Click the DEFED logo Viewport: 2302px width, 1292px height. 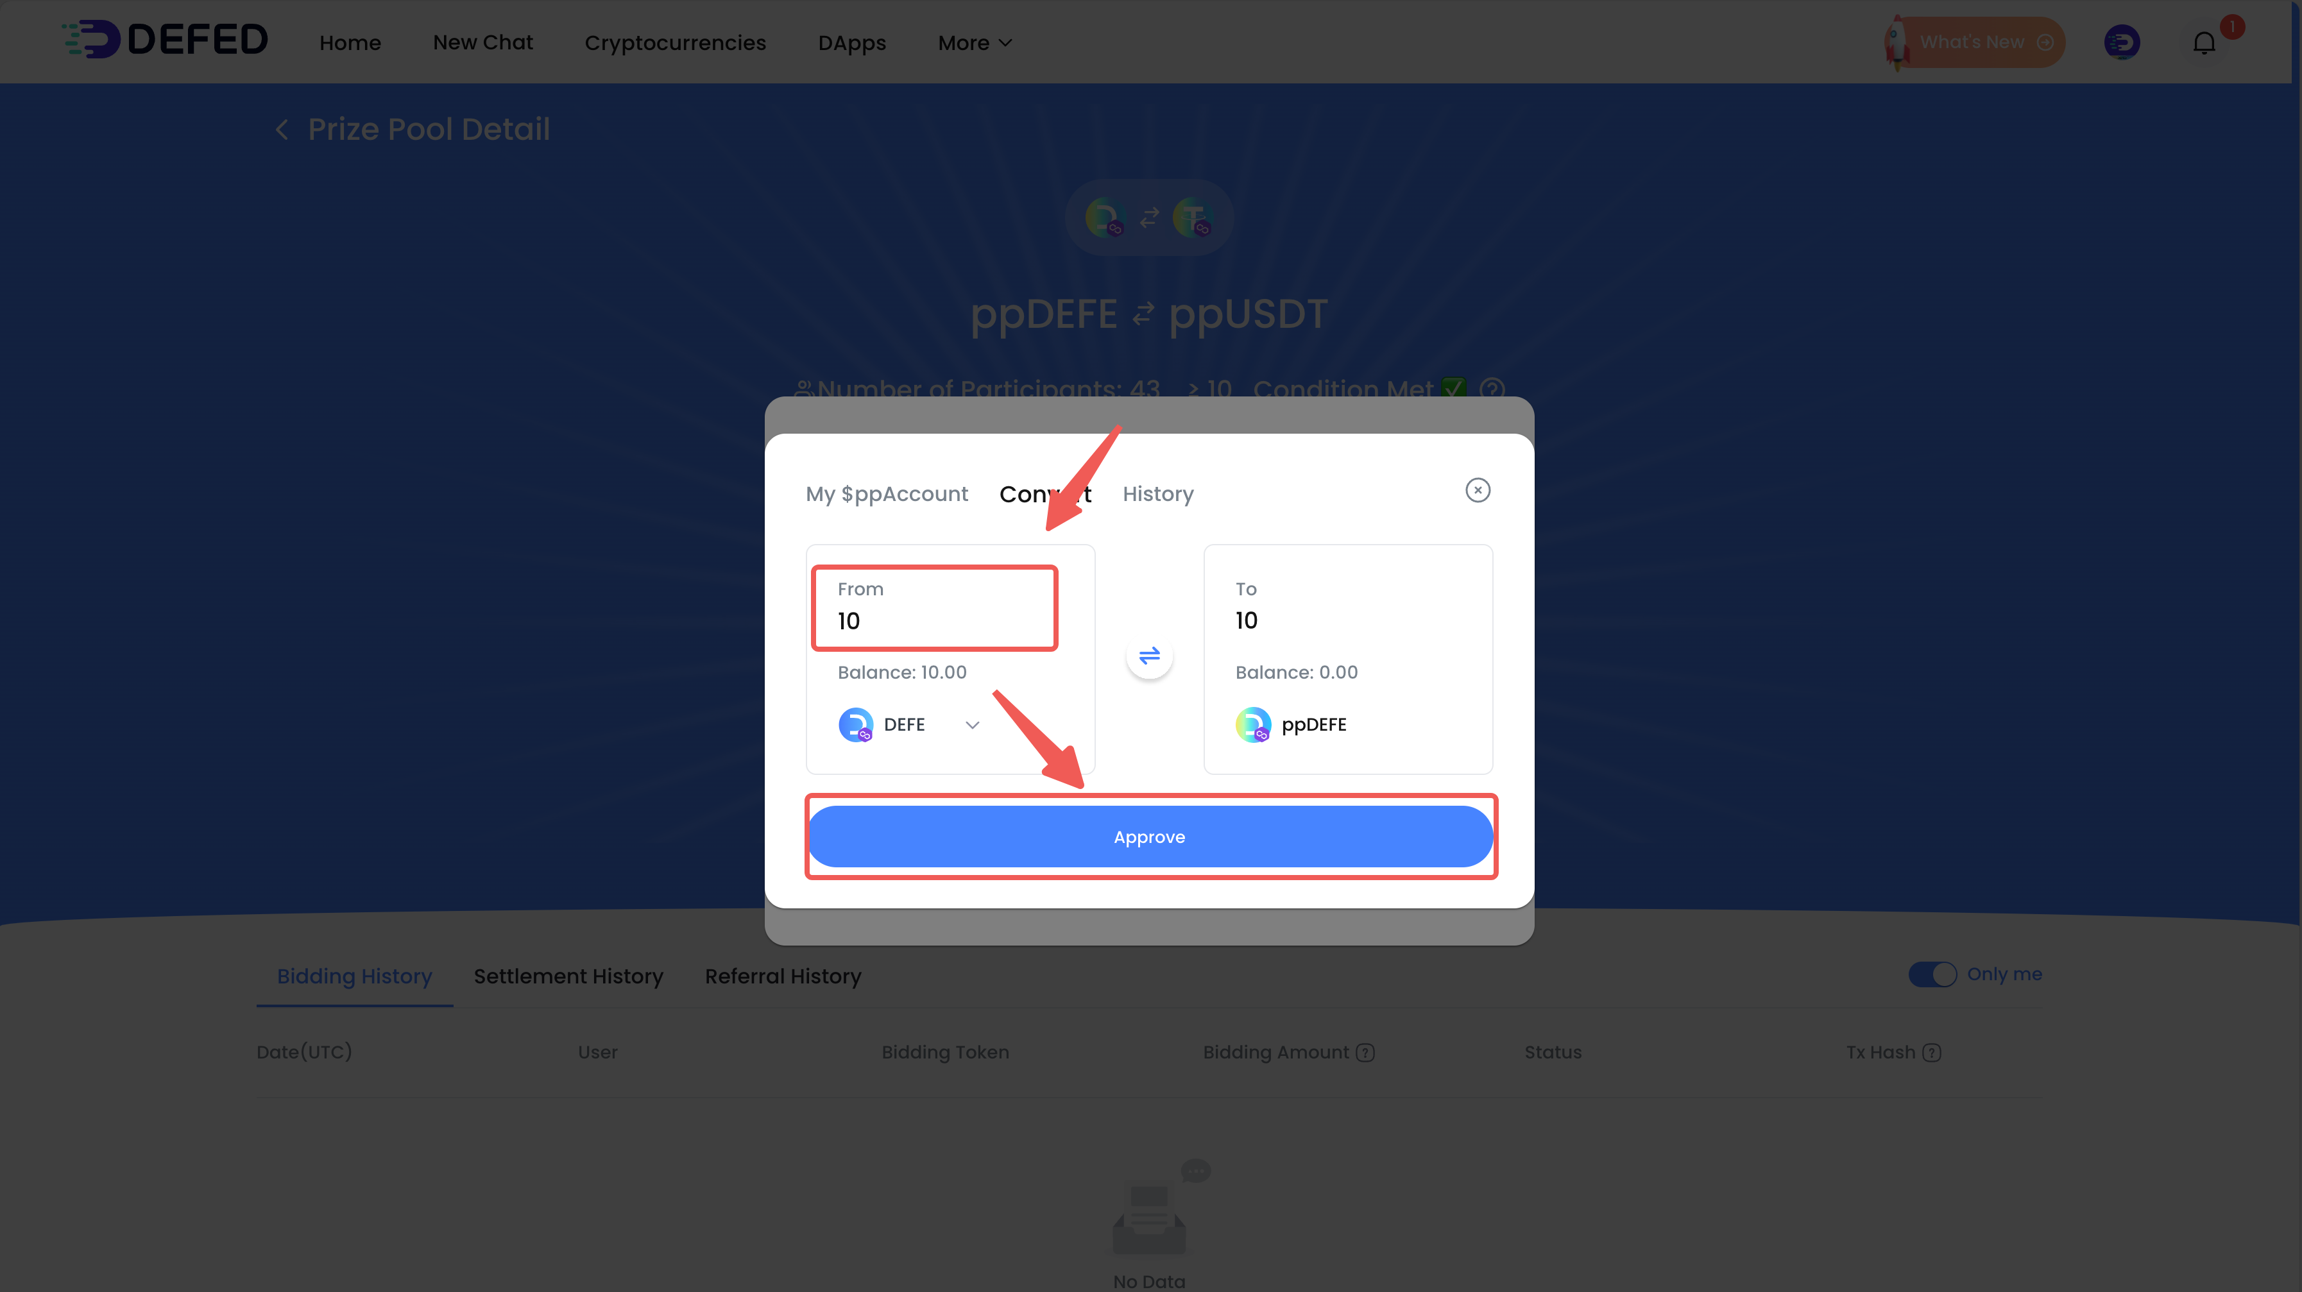[x=166, y=39]
